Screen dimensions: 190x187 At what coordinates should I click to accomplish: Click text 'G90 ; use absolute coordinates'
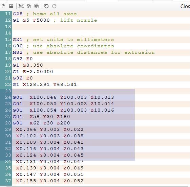[63, 46]
